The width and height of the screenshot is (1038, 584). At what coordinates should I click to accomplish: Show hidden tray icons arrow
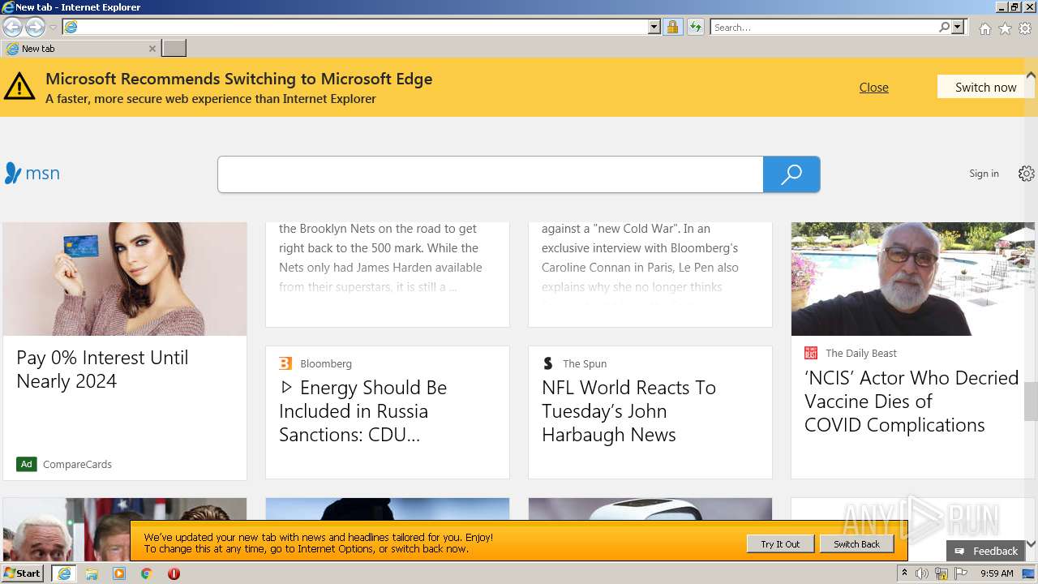pyautogui.click(x=904, y=573)
